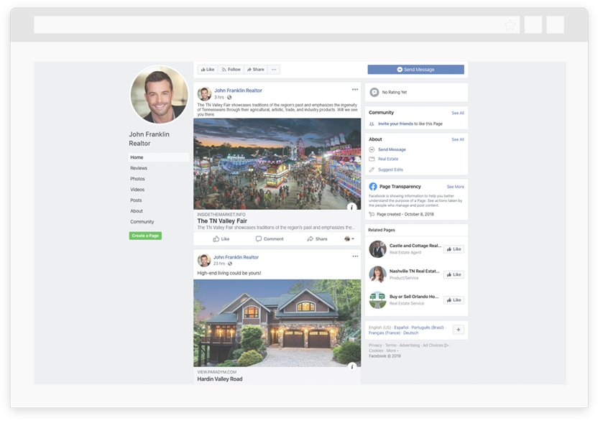598x436 pixels.
Task: Click See All in Community section
Action: point(458,113)
